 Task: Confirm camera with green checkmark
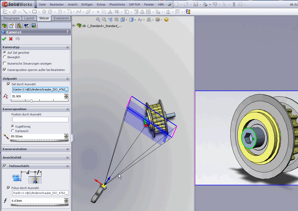click(x=4, y=39)
